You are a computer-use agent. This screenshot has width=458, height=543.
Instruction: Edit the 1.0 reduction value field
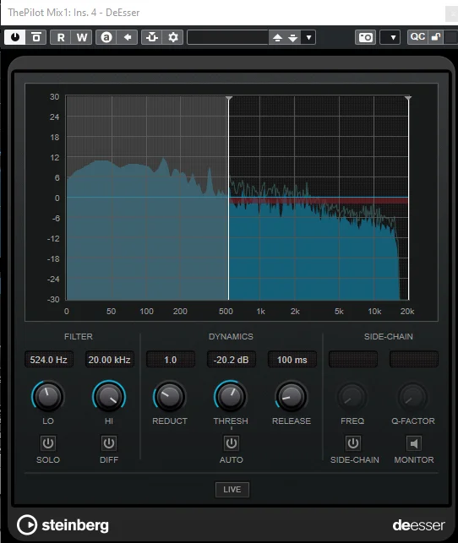pyautogui.click(x=171, y=360)
